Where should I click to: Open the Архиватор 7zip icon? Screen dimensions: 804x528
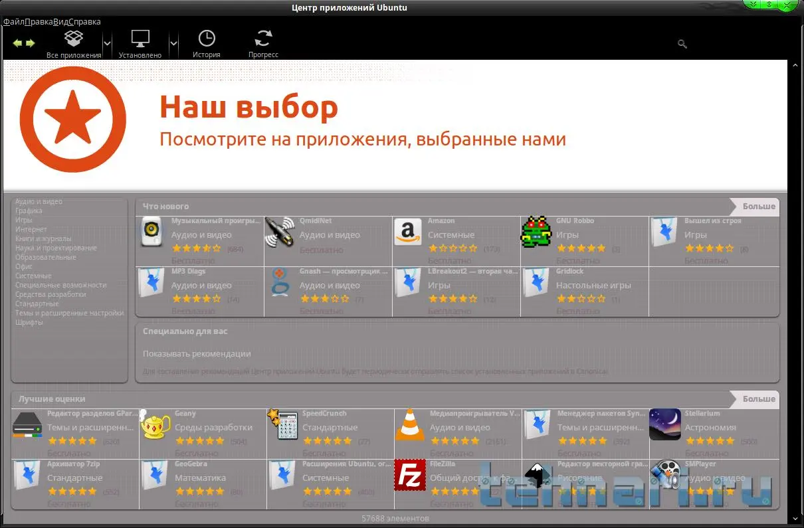point(27,475)
